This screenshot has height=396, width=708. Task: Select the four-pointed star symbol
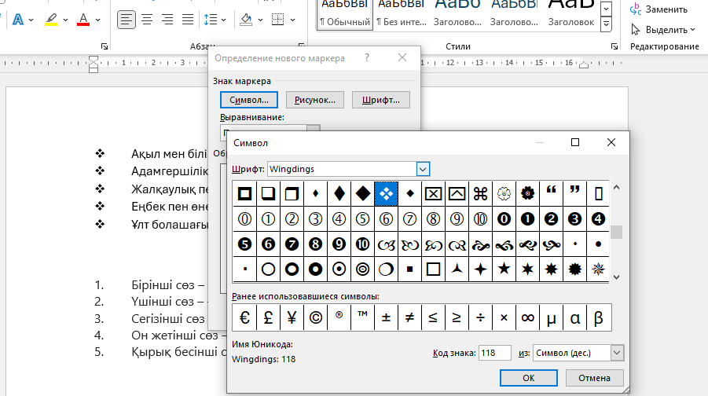click(x=480, y=269)
